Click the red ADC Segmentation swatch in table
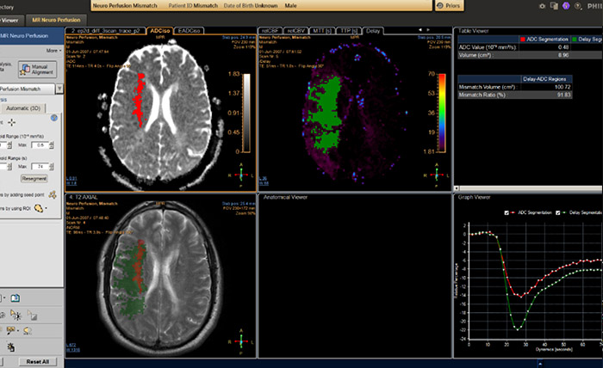This screenshot has height=368, width=603. coord(523,40)
